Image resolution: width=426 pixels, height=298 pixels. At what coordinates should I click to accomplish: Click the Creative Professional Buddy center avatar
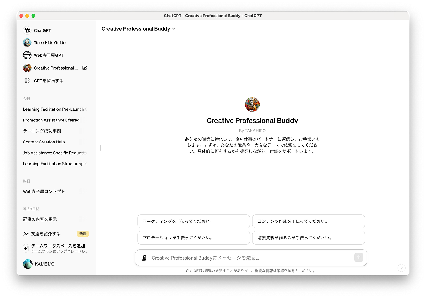[x=252, y=105]
